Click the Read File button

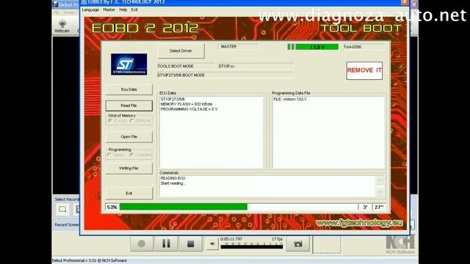(129, 106)
